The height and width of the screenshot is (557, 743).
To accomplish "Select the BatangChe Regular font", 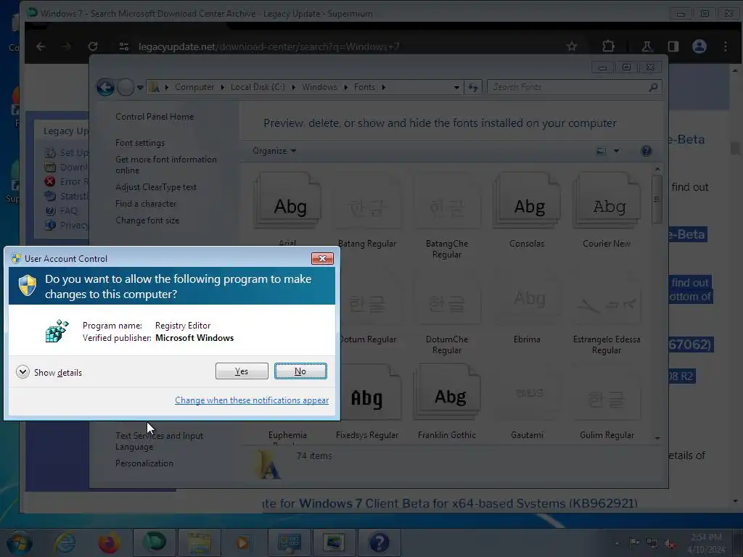I will coord(447,215).
